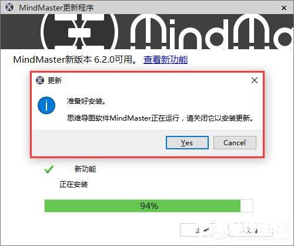The image size is (294, 246).
Task: Click the message saying MindMaster正在运行
Action: tap(160, 118)
